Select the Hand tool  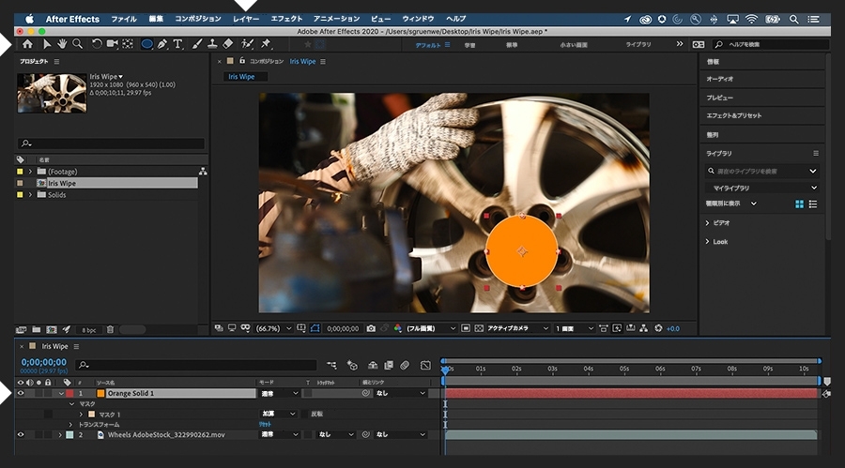pyautogui.click(x=62, y=44)
